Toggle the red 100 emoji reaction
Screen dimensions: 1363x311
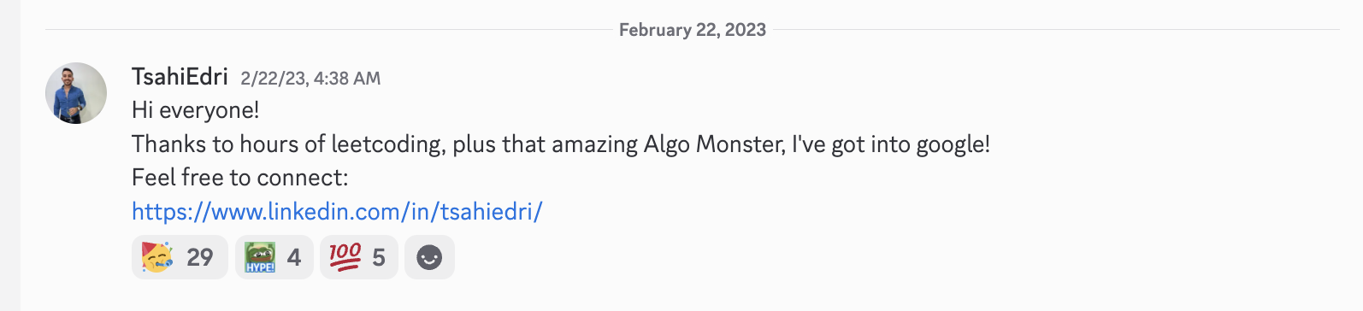(358, 257)
